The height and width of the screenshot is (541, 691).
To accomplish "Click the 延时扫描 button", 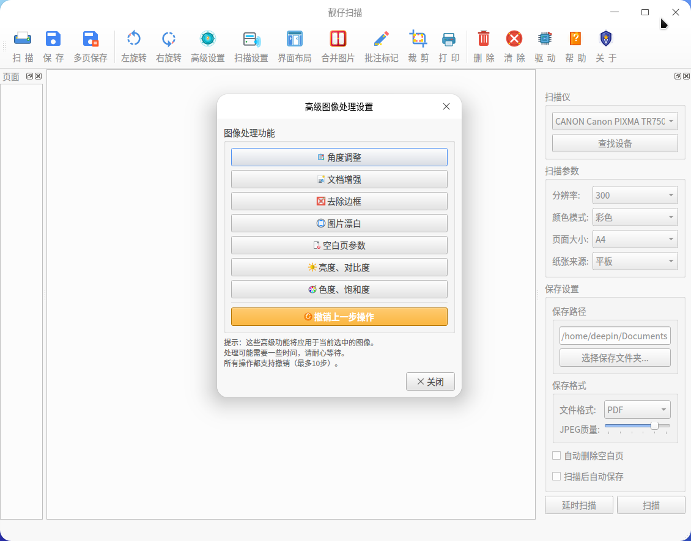I will [578, 505].
